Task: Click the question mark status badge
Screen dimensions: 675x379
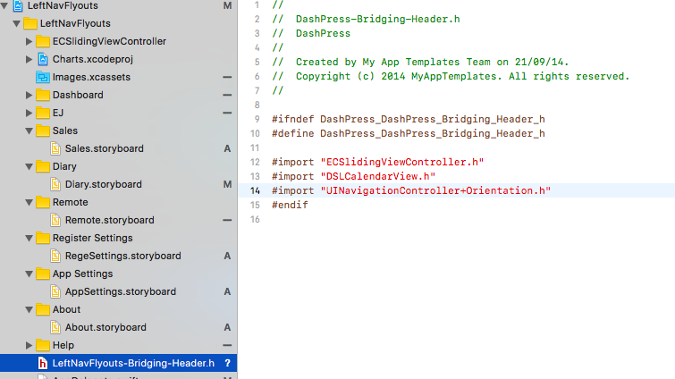Action: coord(227,363)
